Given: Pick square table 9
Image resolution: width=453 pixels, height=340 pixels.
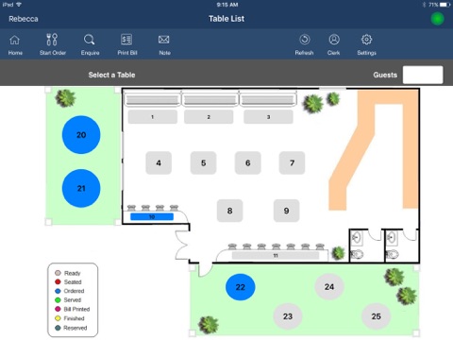Looking at the screenshot, I should coord(286,211).
